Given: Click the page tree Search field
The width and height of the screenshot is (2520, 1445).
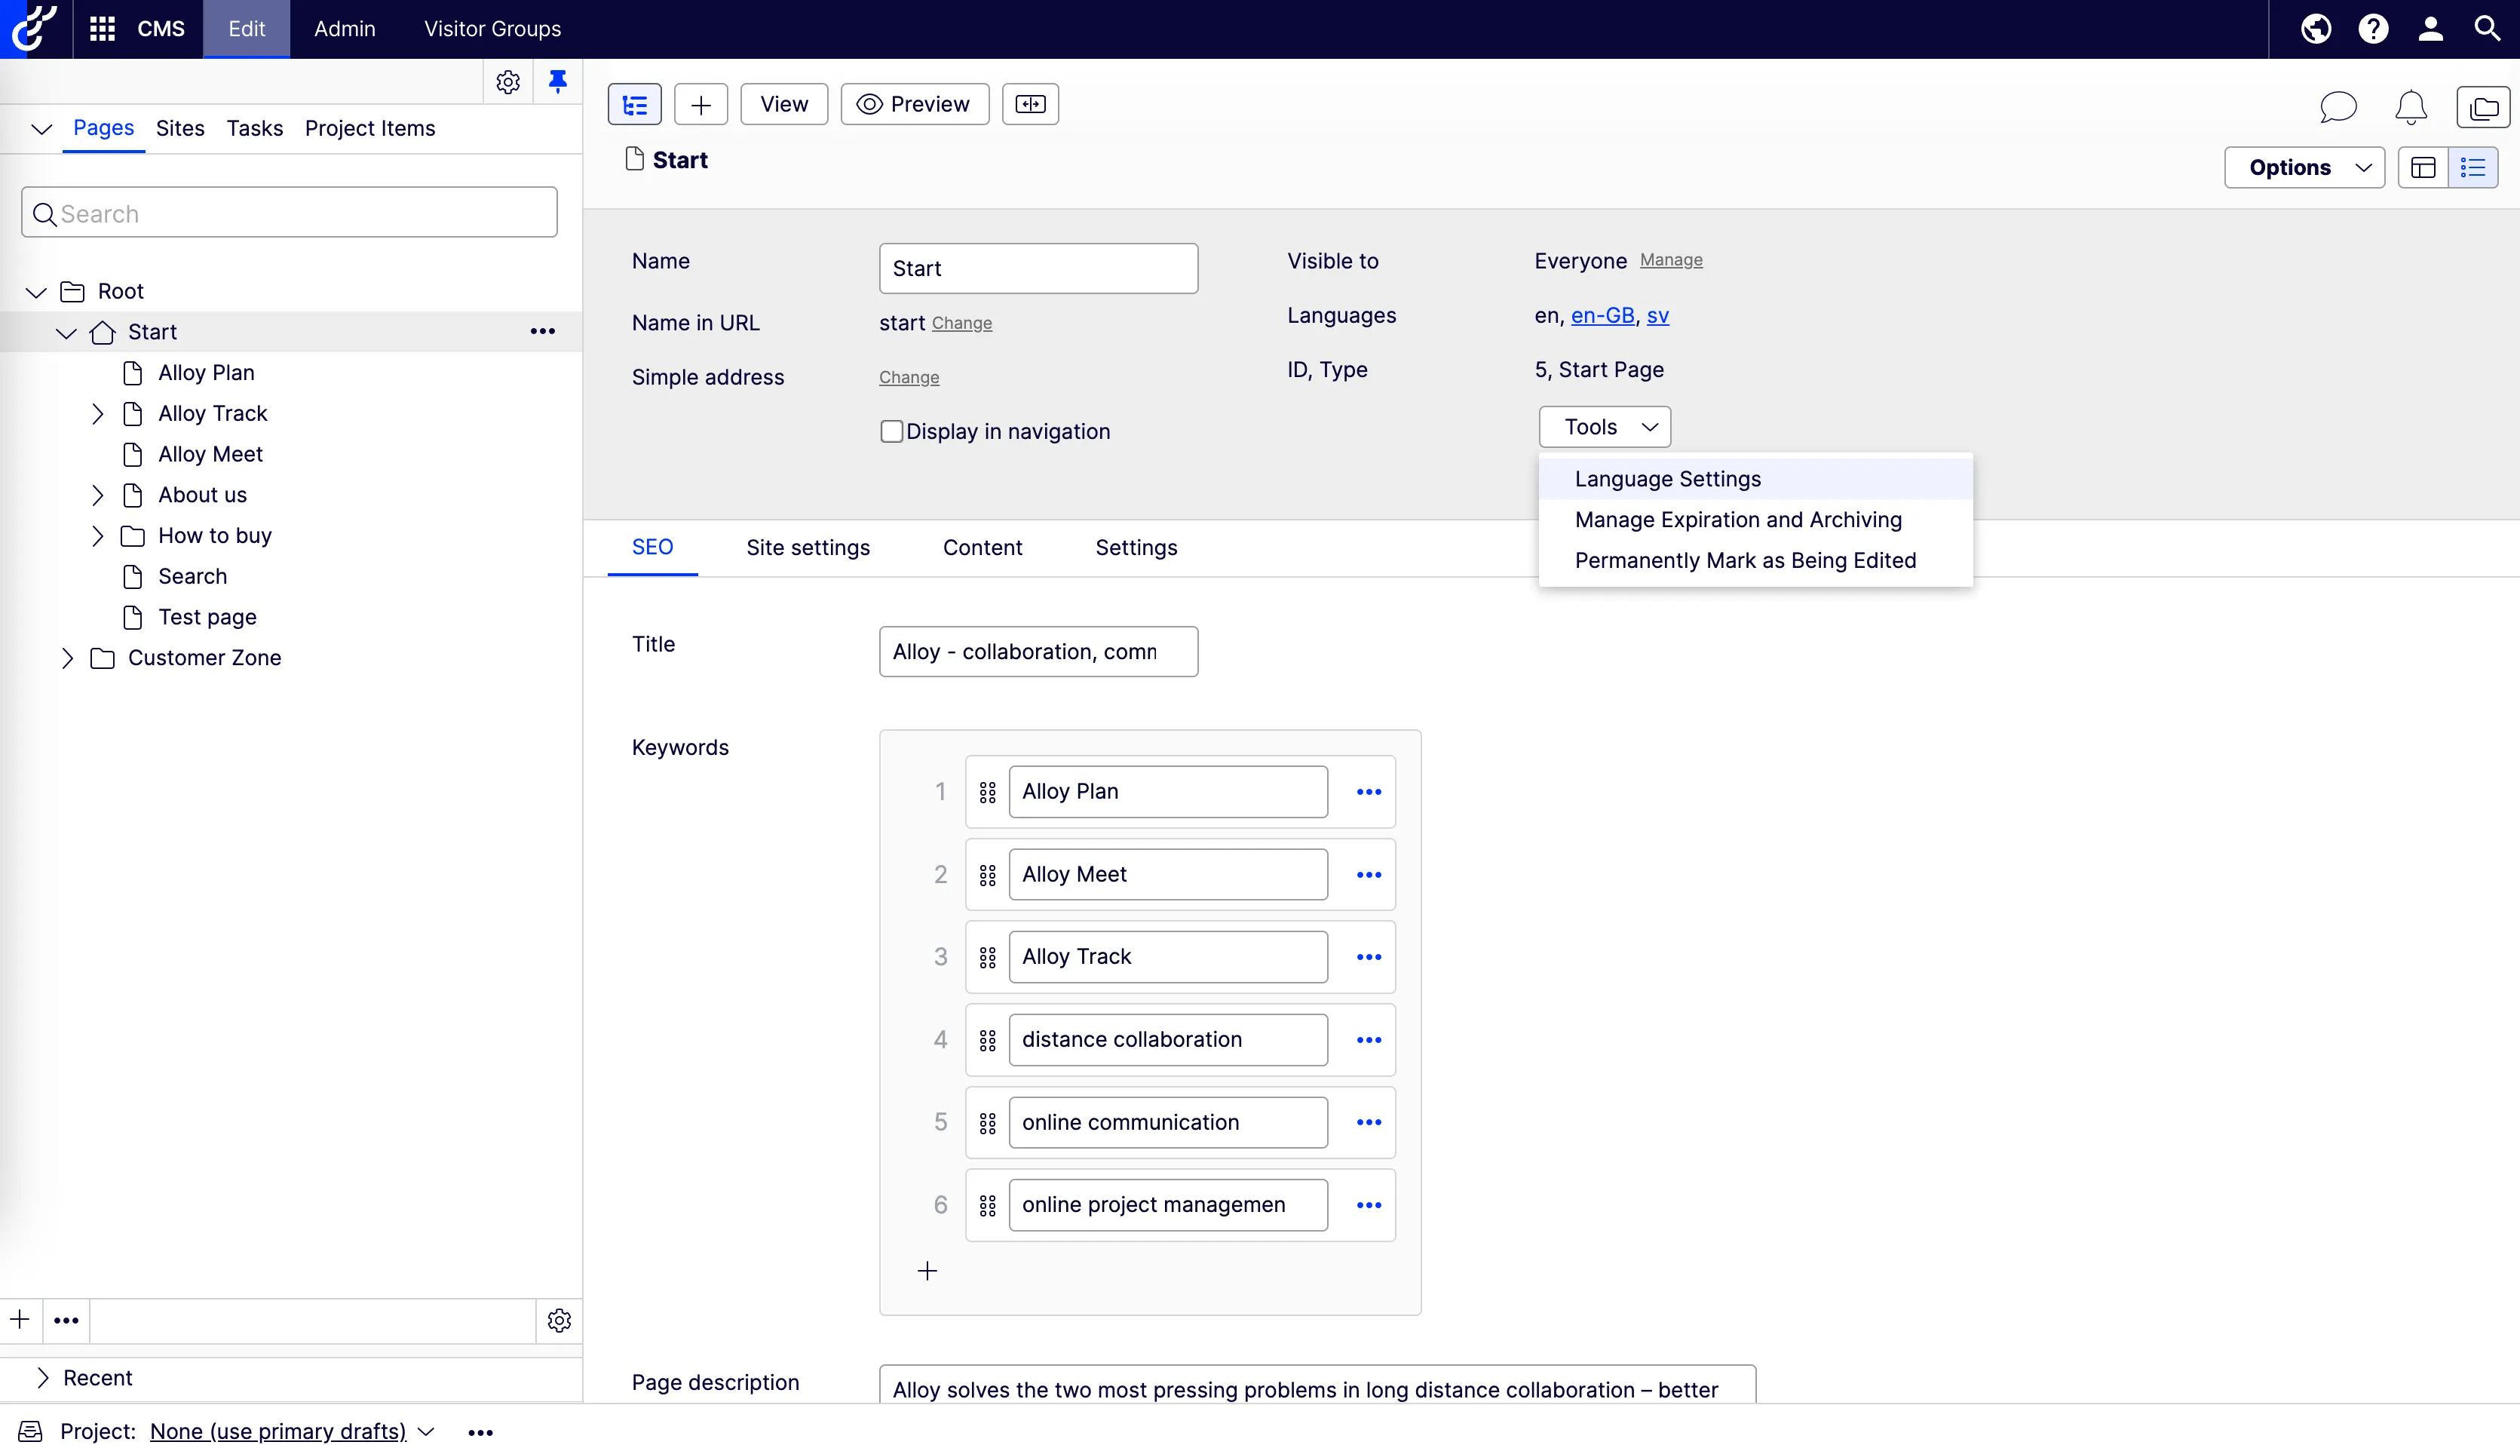Looking at the screenshot, I should tap(290, 213).
